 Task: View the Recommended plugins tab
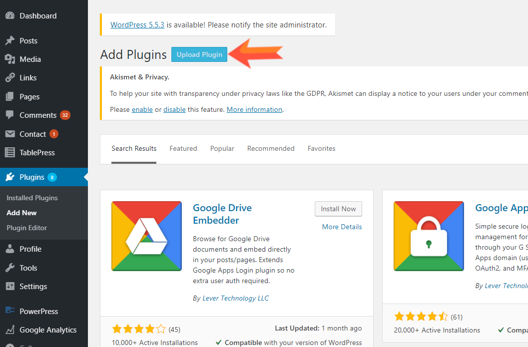(271, 148)
